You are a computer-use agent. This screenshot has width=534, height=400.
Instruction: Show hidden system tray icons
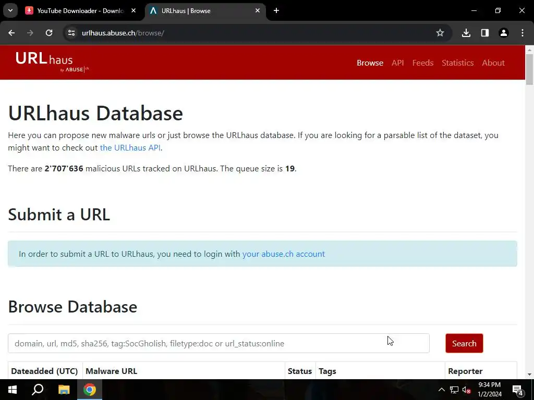pyautogui.click(x=441, y=390)
